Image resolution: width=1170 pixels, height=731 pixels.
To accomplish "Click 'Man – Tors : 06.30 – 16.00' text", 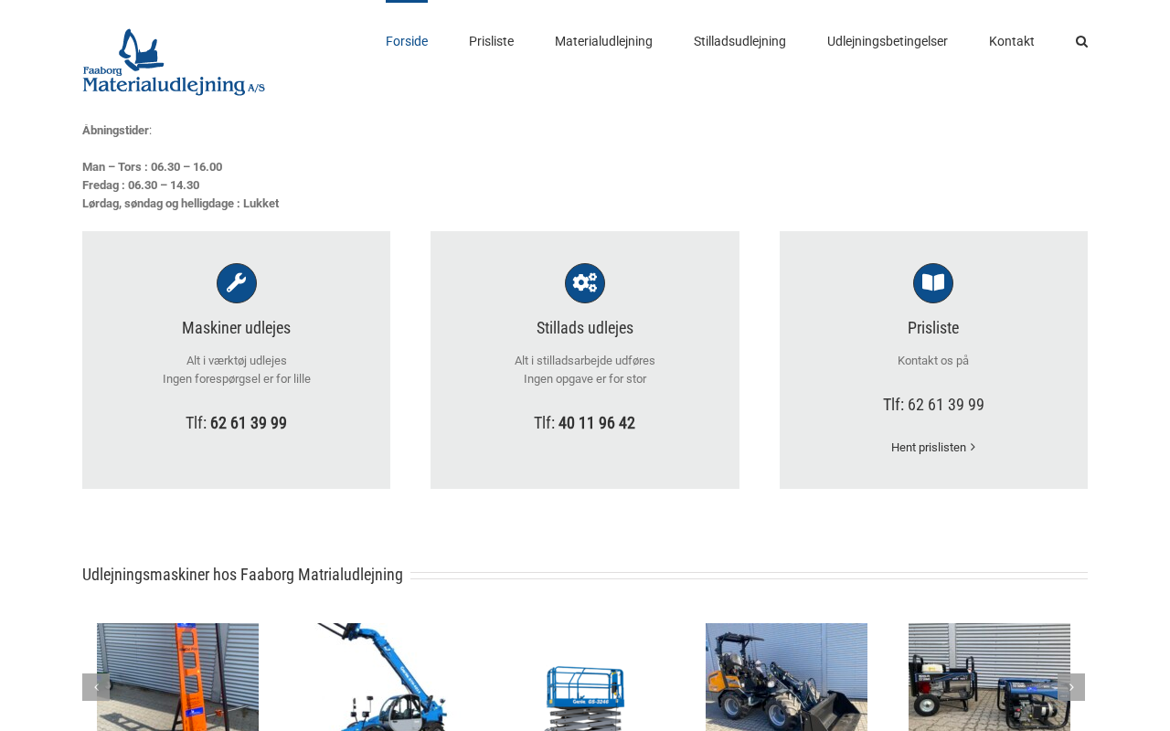I will (152, 167).
